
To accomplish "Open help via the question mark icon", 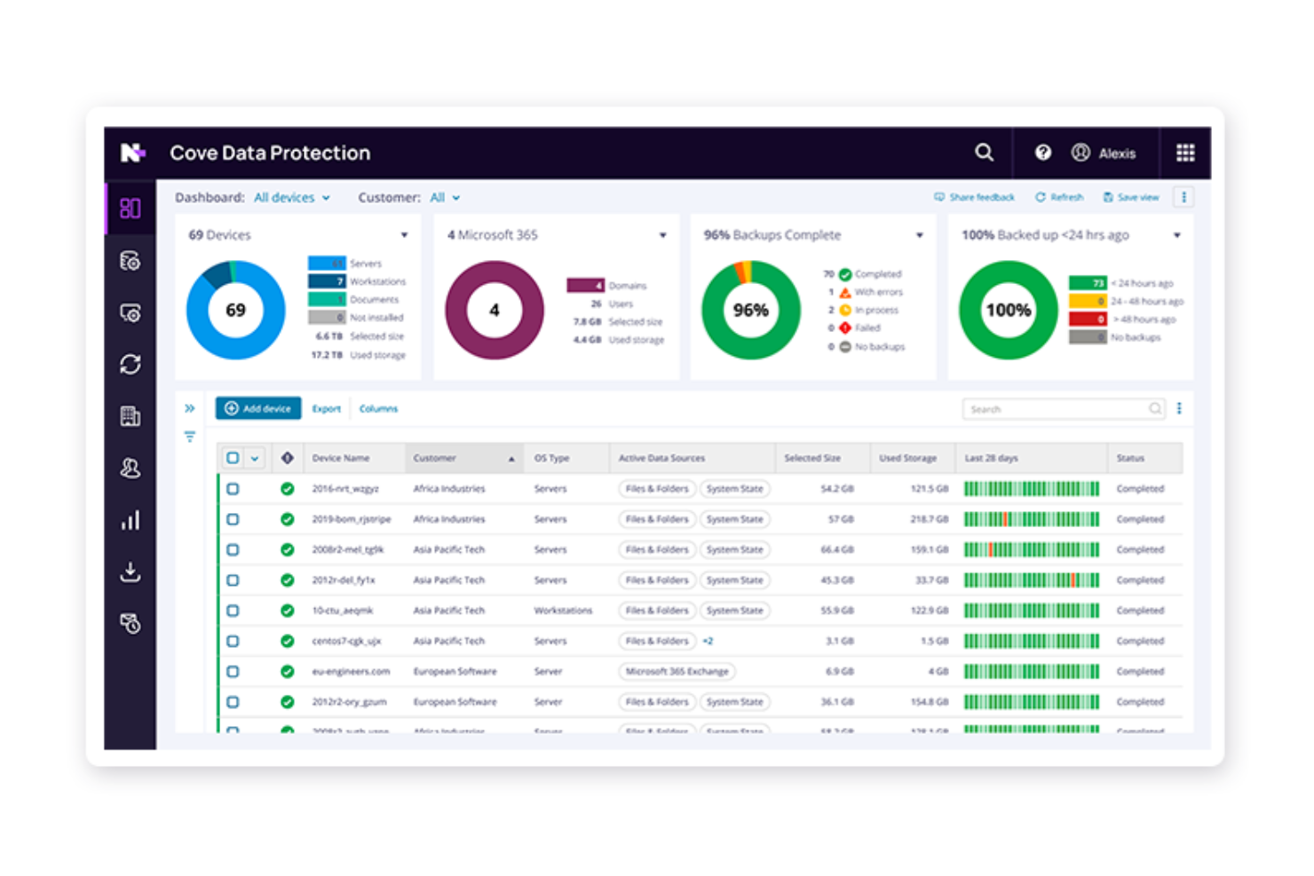I will point(1042,153).
